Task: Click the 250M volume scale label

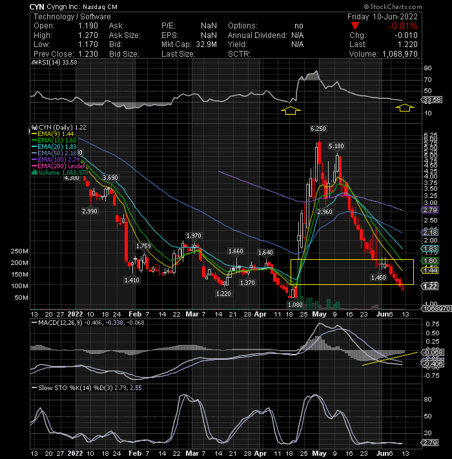Action: [x=19, y=251]
